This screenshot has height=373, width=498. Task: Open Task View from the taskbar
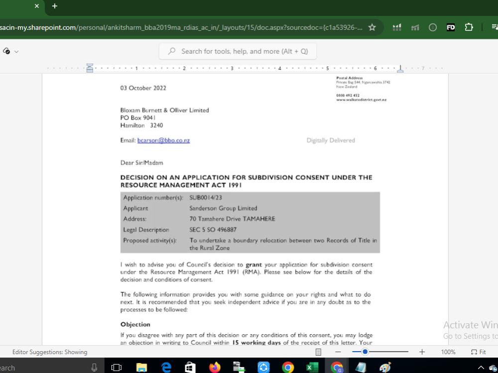point(117,367)
